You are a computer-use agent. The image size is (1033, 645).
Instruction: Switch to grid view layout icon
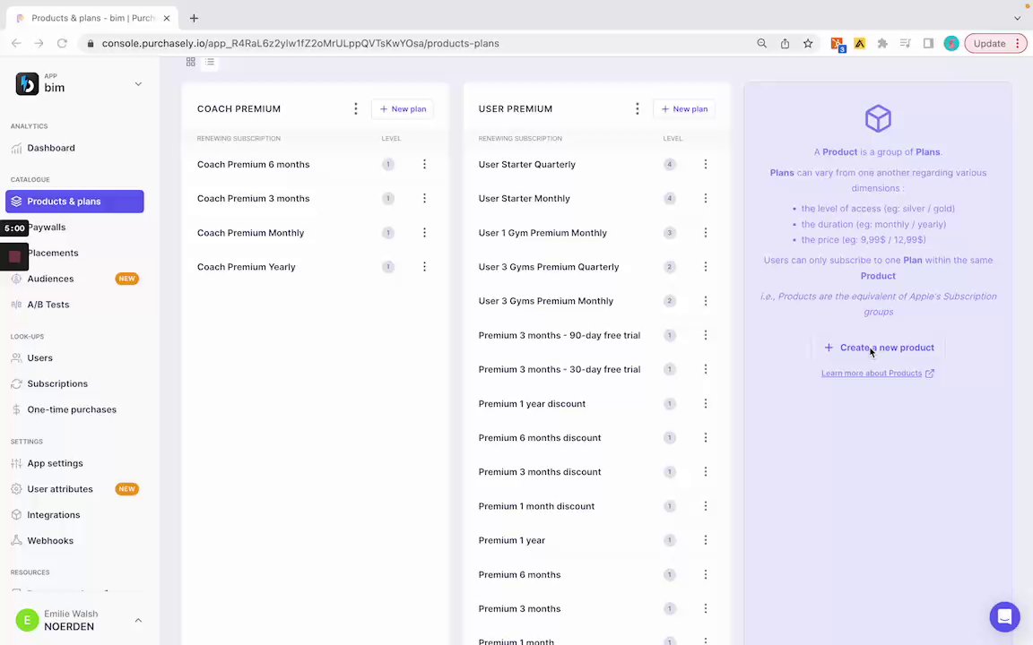pos(190,62)
